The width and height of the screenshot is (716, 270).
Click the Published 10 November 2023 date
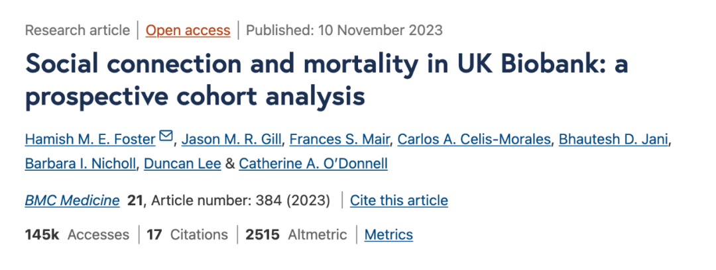(x=344, y=30)
